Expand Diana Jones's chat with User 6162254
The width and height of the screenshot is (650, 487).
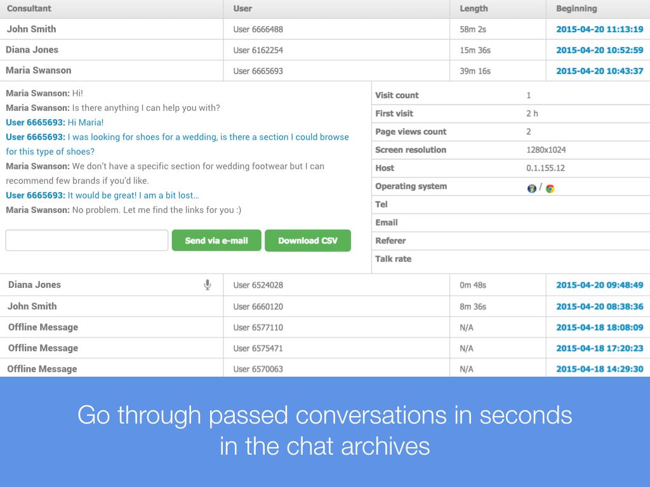[32, 49]
